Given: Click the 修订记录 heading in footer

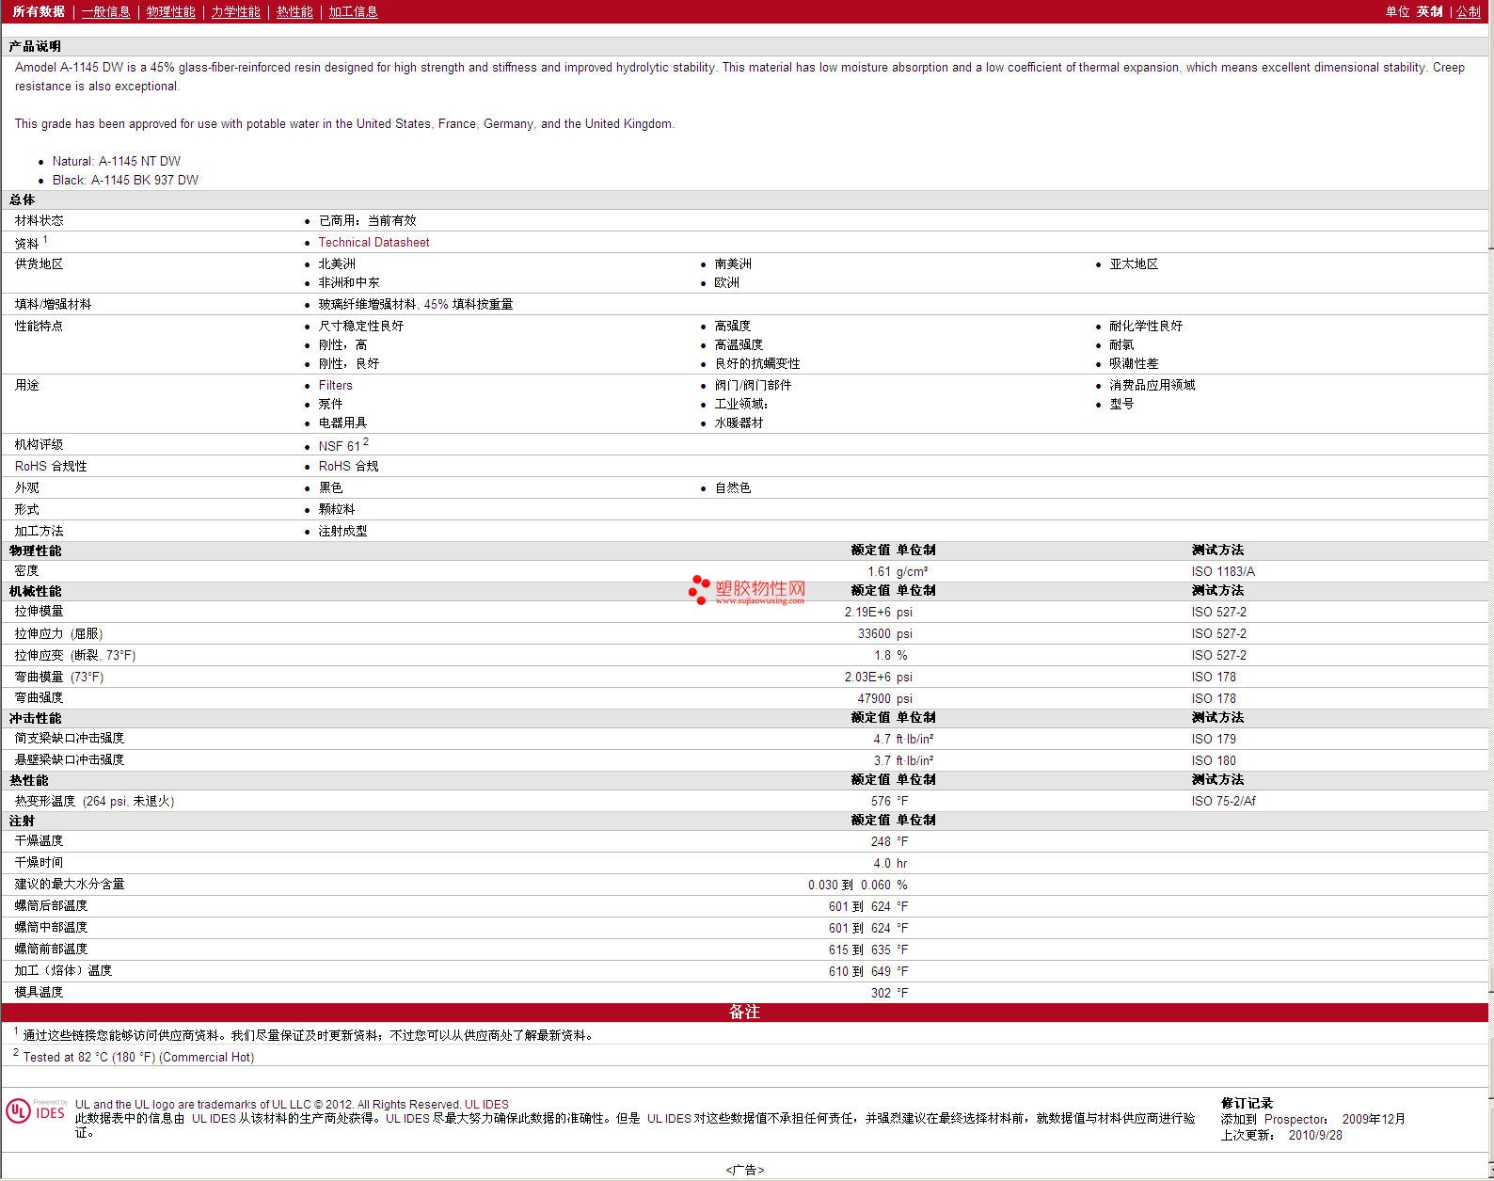Looking at the screenshot, I should coord(1247,1103).
